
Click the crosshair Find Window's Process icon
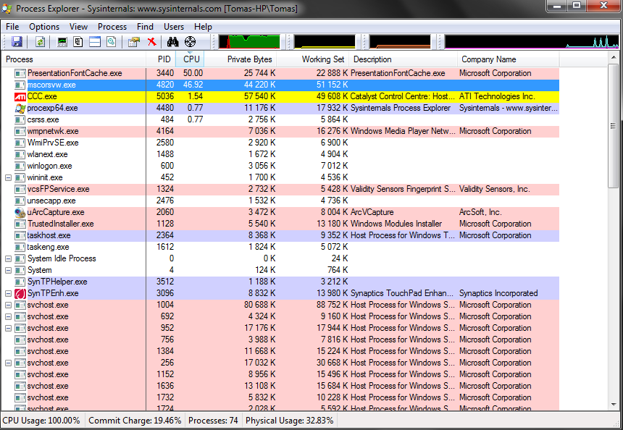coord(191,42)
